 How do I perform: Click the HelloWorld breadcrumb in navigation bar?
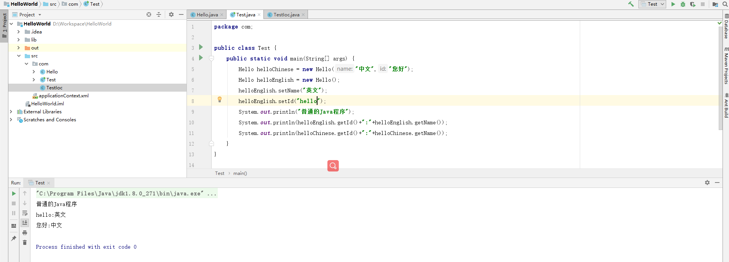point(21,4)
